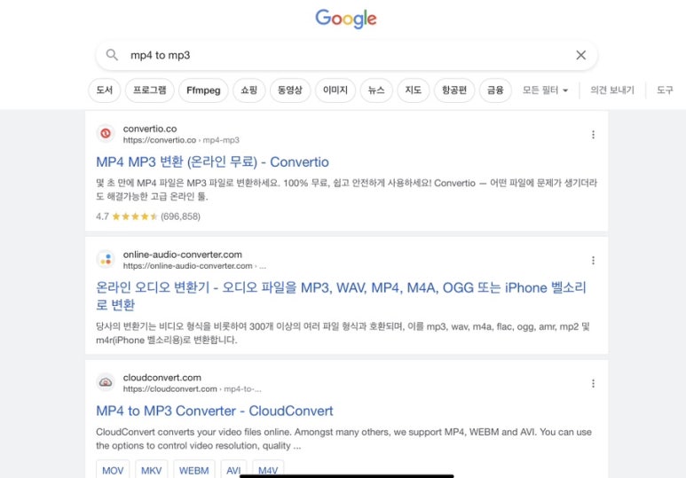
Task: Select the 도서 filter chip
Action: click(x=105, y=90)
